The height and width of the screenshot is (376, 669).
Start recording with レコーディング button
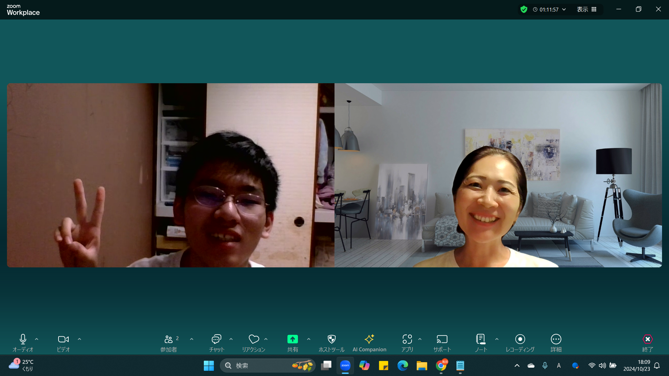click(520, 343)
